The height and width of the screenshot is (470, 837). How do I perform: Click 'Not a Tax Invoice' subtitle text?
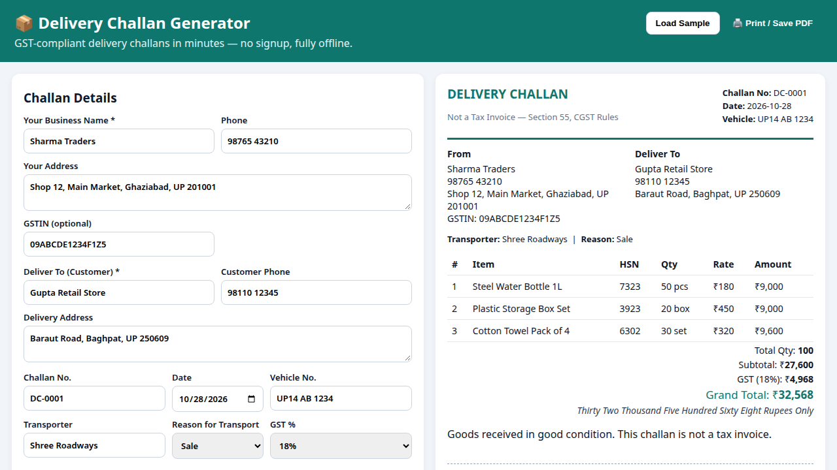coord(533,117)
